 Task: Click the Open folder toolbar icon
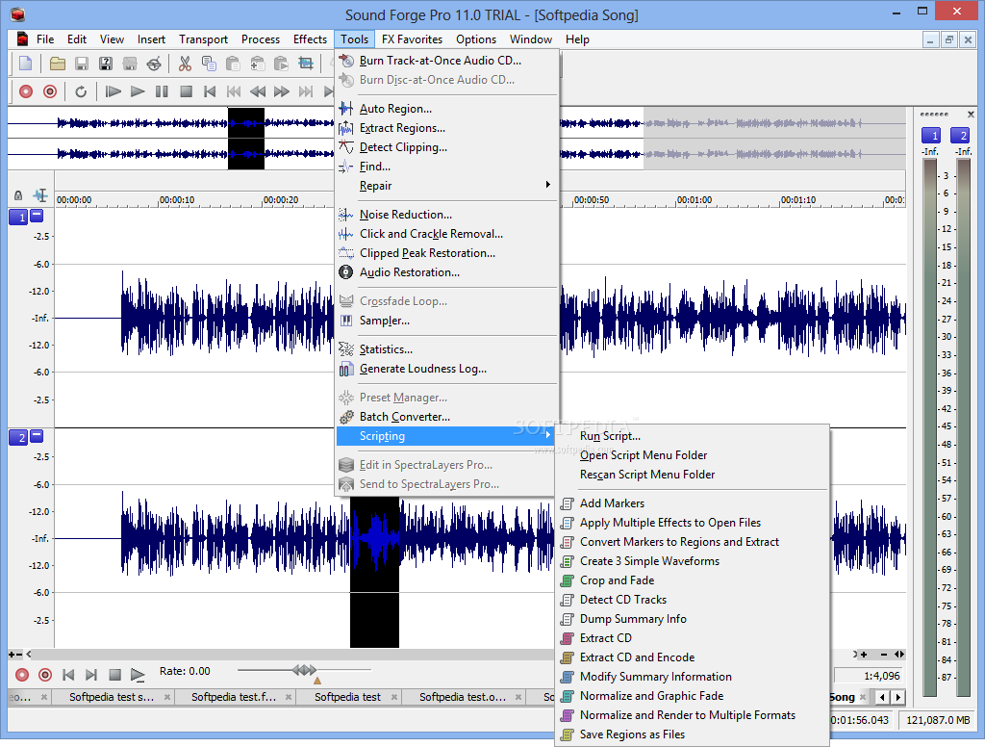tap(58, 64)
